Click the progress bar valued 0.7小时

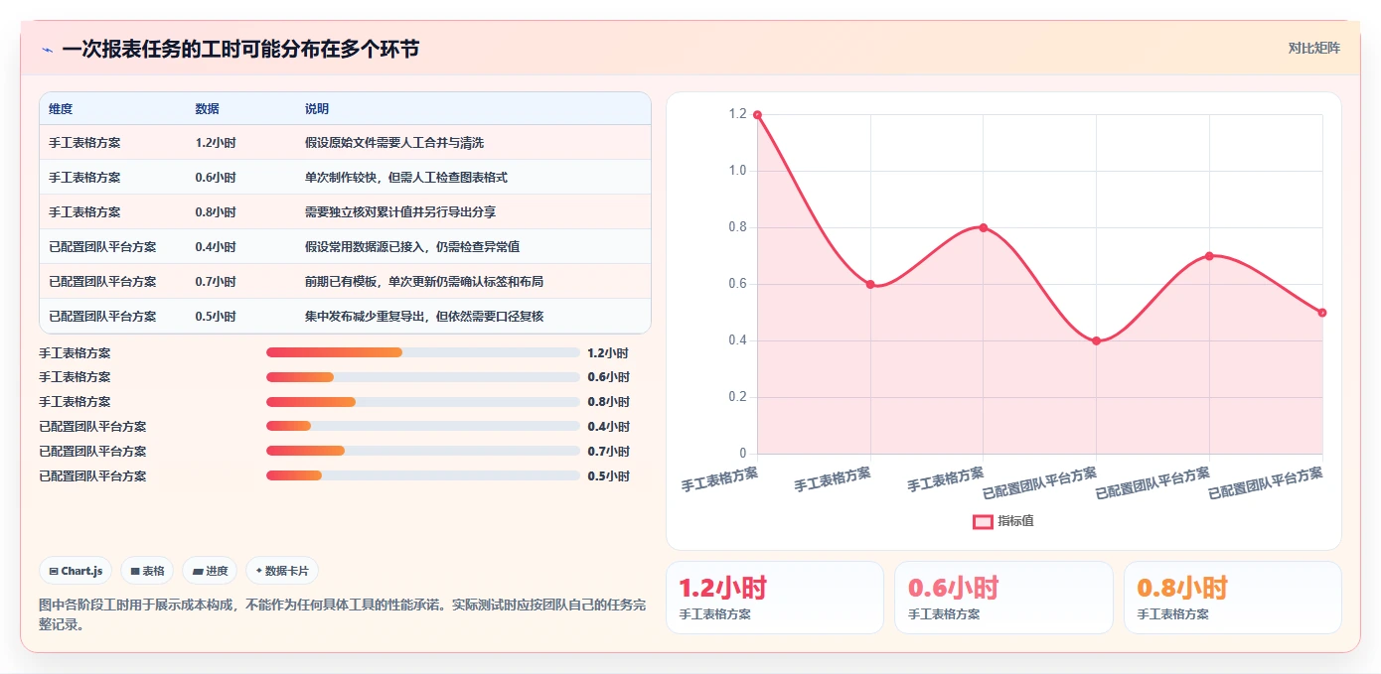[423, 452]
